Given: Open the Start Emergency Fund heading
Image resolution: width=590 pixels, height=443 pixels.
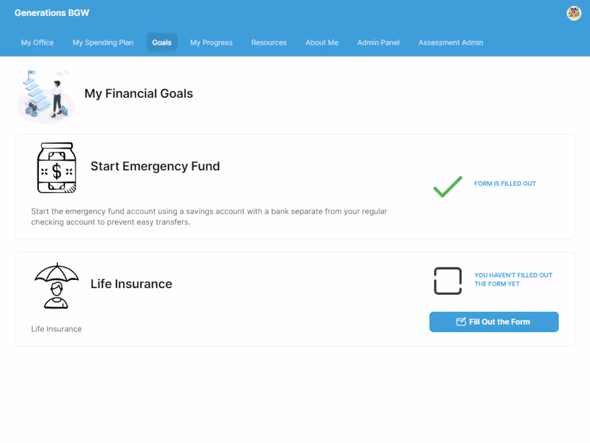Looking at the screenshot, I should [x=155, y=166].
